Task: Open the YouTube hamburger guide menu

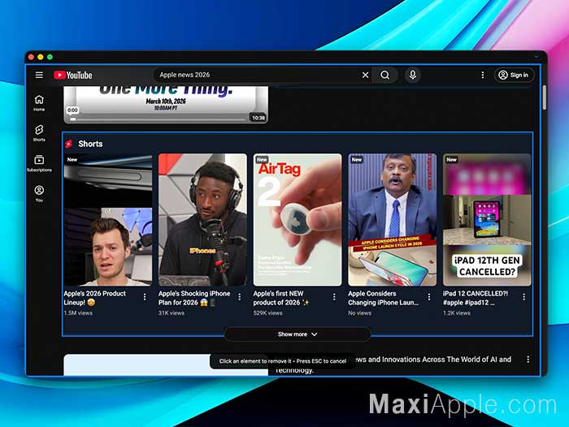Action: [39, 75]
